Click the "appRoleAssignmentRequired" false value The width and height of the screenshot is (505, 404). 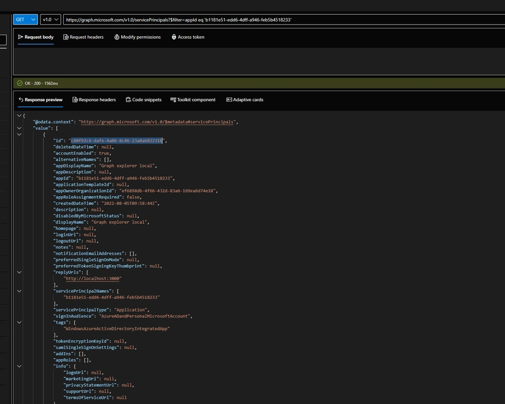[133, 197]
